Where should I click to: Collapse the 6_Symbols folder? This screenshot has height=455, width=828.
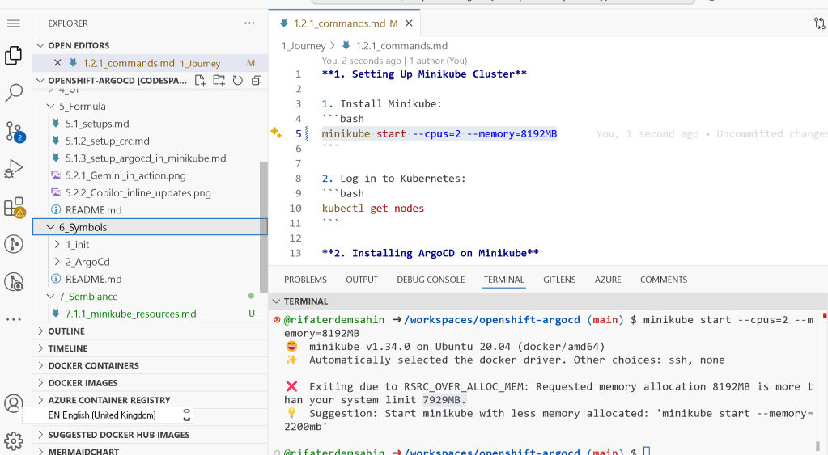tap(51, 227)
